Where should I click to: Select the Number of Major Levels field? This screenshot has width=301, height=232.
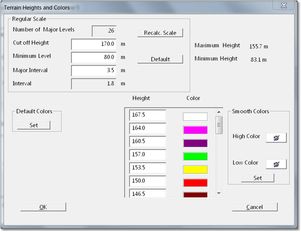point(104,31)
